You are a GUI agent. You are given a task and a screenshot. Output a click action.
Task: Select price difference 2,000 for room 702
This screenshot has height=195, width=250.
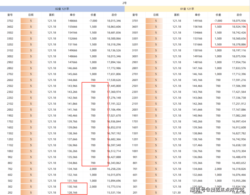coord(93,169)
